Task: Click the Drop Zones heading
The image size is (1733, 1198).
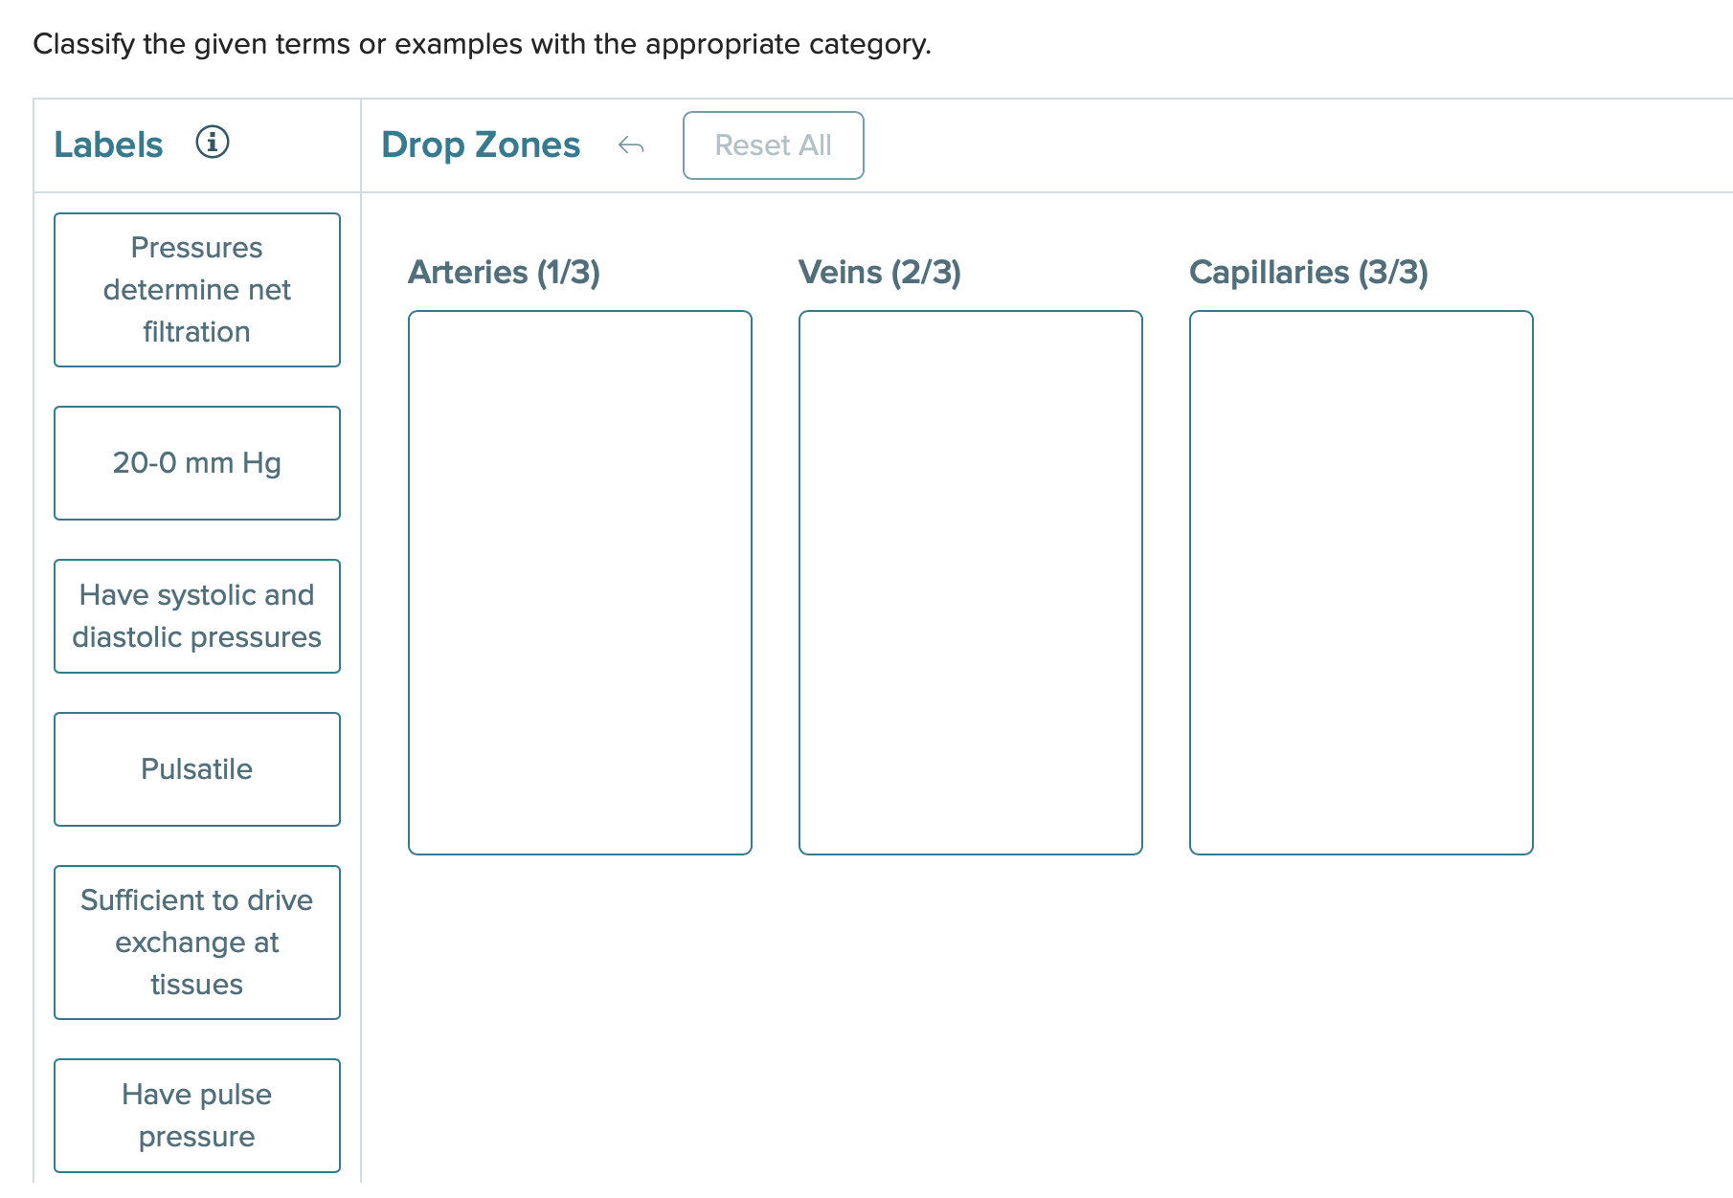Action: point(481,144)
